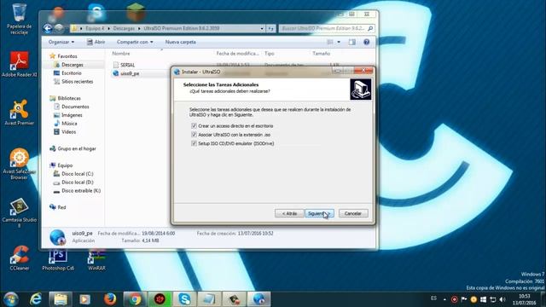Select the WinRAR desktop icon
The image size is (546, 307).
pyautogui.click(x=96, y=259)
